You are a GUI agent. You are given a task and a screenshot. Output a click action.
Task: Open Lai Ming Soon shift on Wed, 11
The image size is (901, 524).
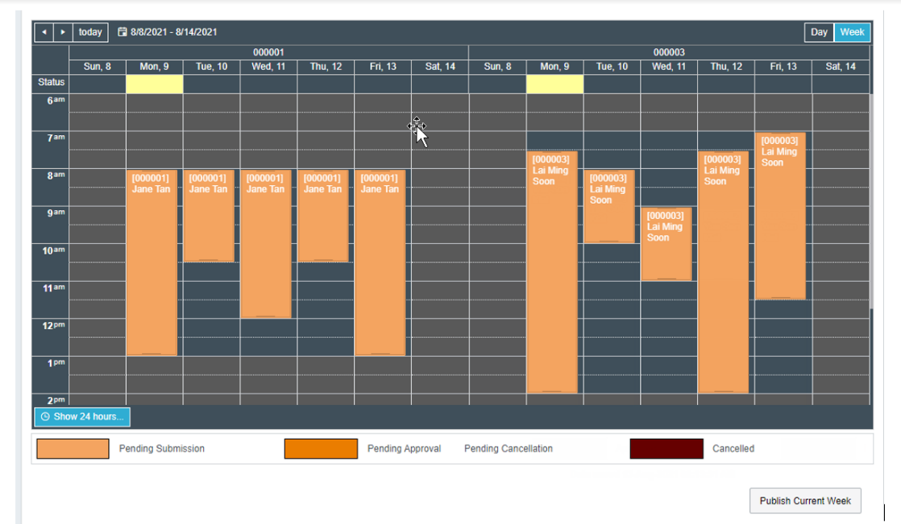[x=666, y=244]
